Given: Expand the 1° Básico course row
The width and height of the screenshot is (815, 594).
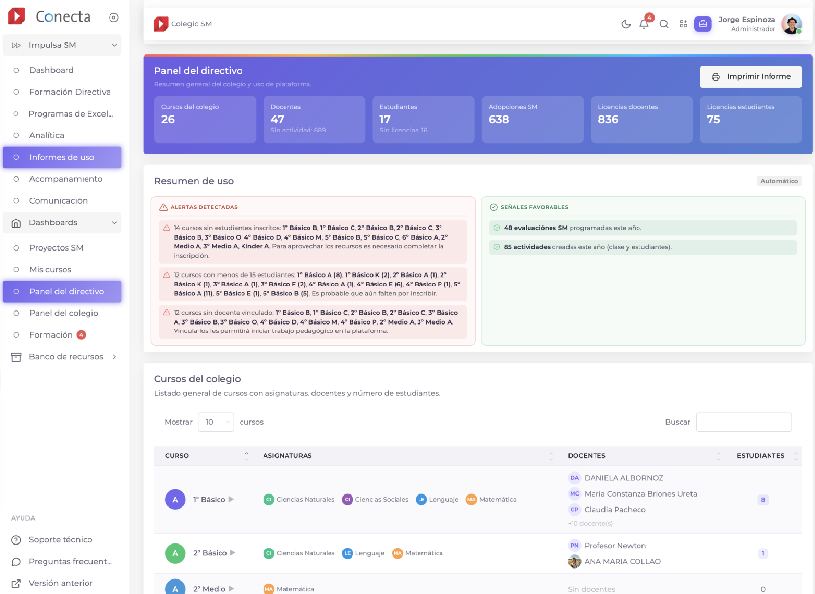Looking at the screenshot, I should point(231,499).
